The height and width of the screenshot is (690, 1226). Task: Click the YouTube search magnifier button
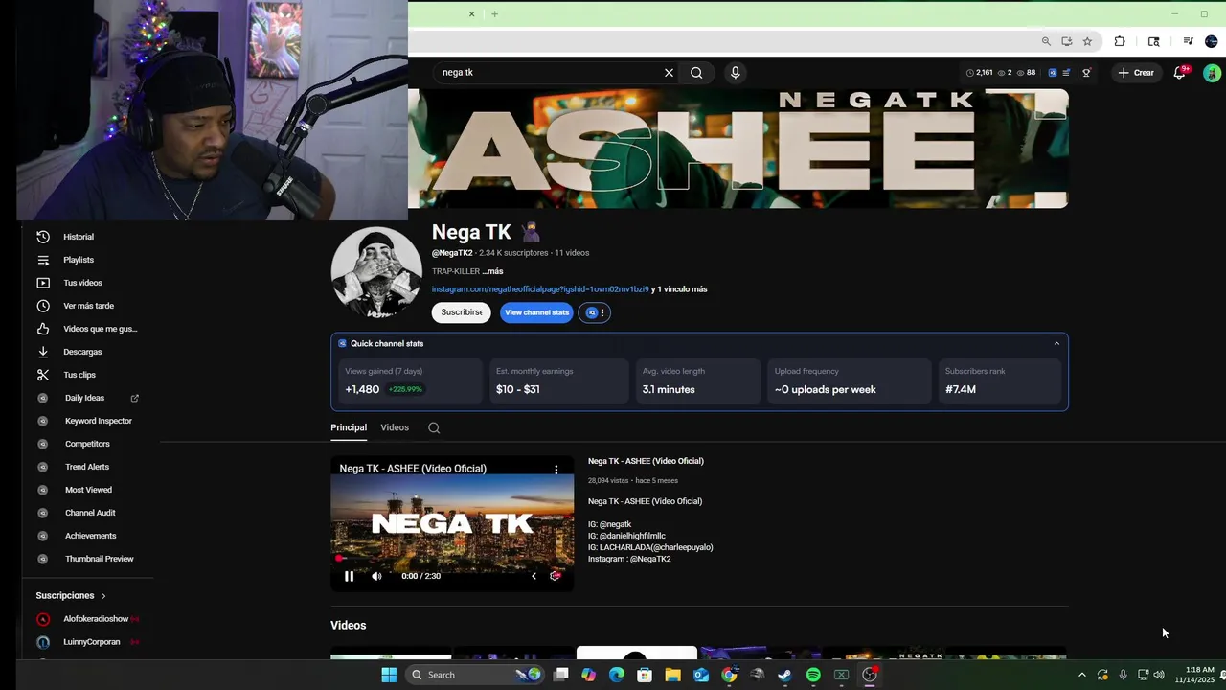(x=696, y=73)
